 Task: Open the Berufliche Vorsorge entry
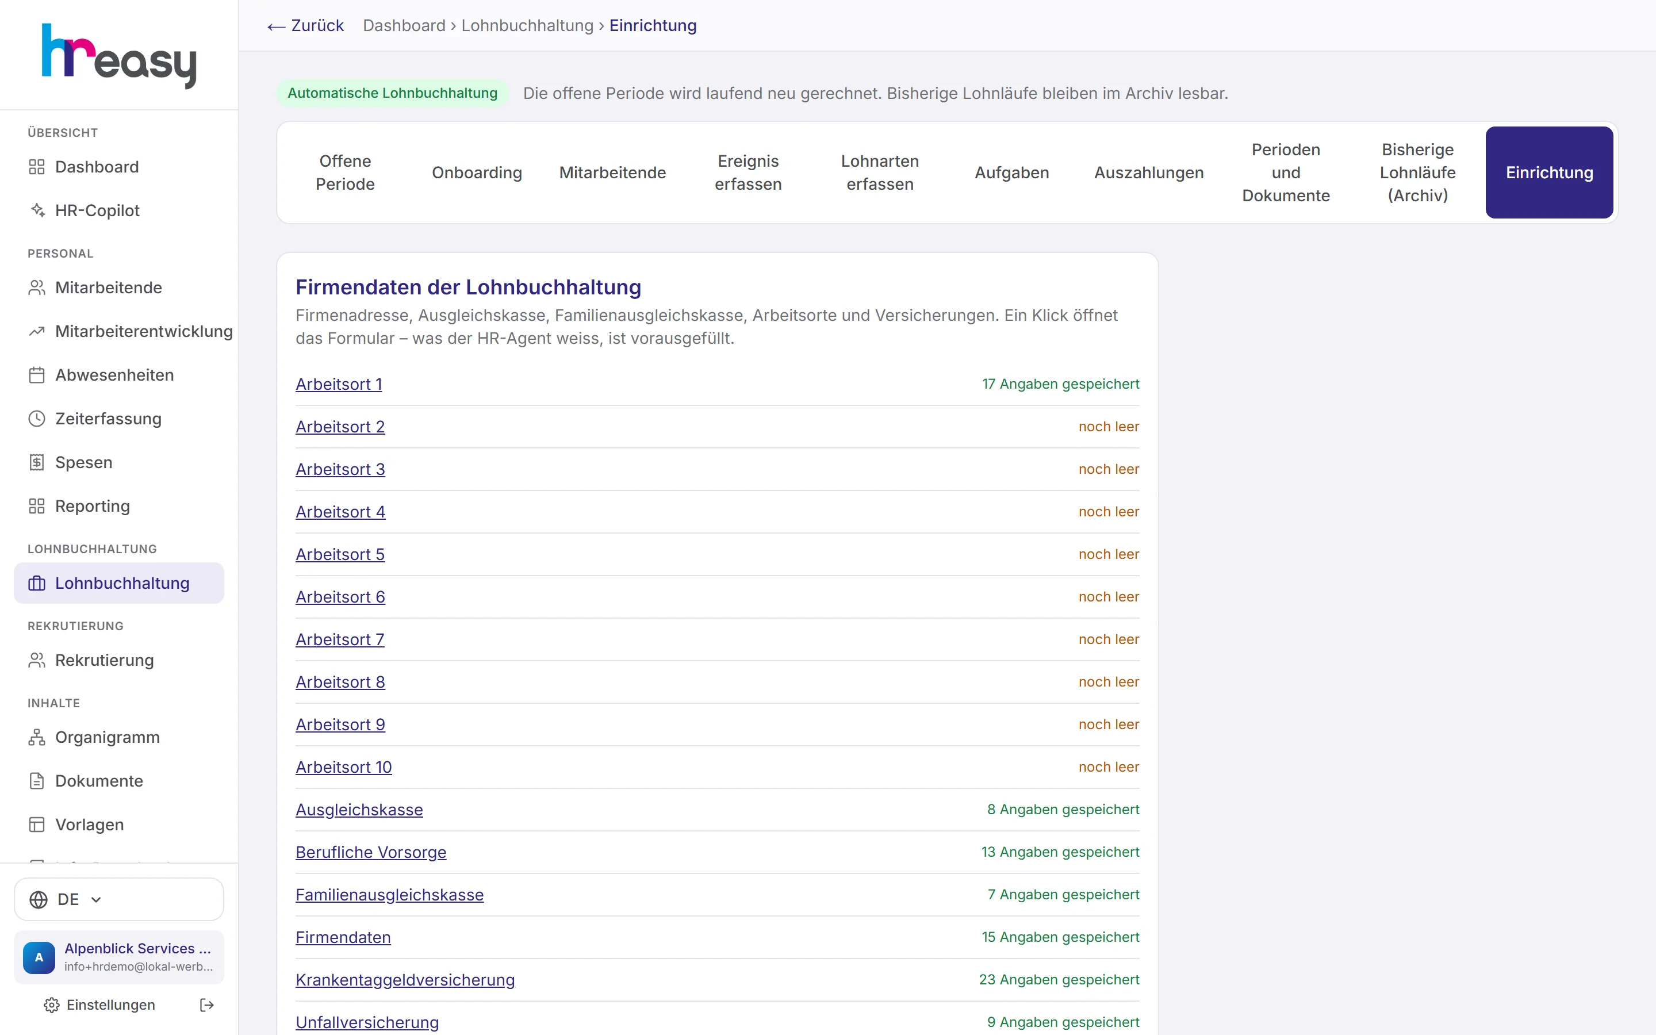tap(371, 852)
